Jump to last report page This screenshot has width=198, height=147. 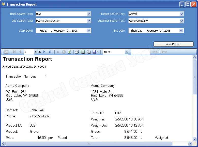pos(50,52)
